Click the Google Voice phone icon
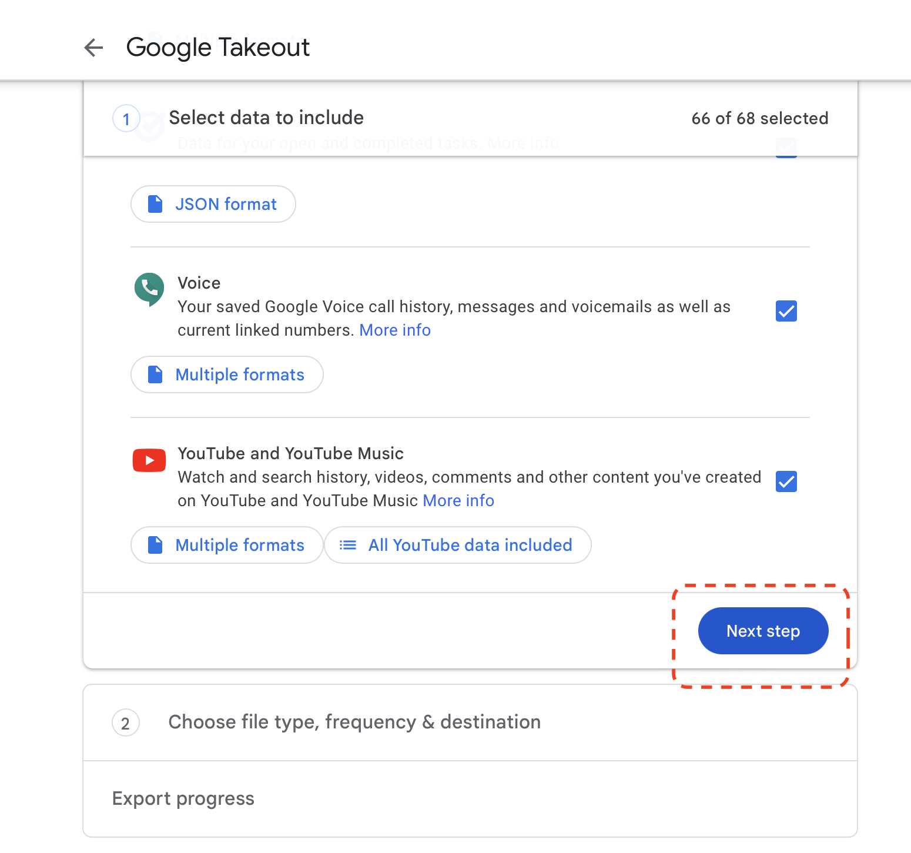The width and height of the screenshot is (911, 853). click(x=149, y=289)
